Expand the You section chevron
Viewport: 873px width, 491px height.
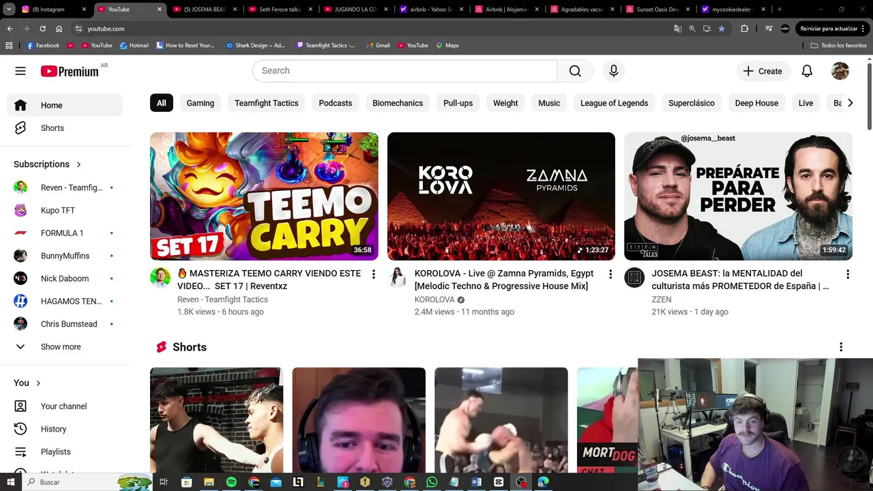click(x=38, y=383)
